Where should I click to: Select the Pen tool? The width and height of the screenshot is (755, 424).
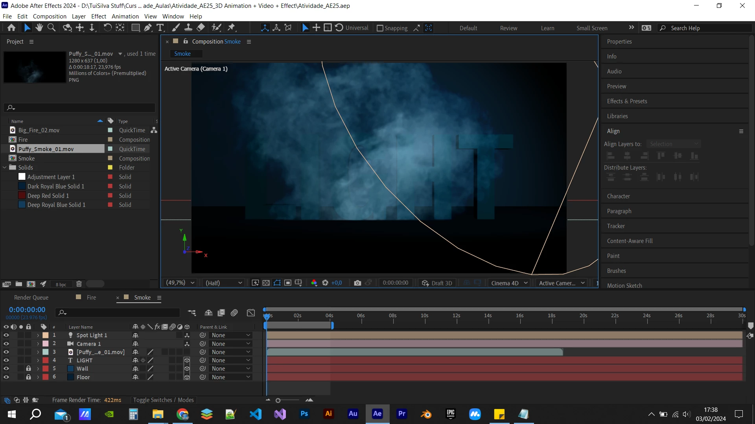tap(148, 27)
